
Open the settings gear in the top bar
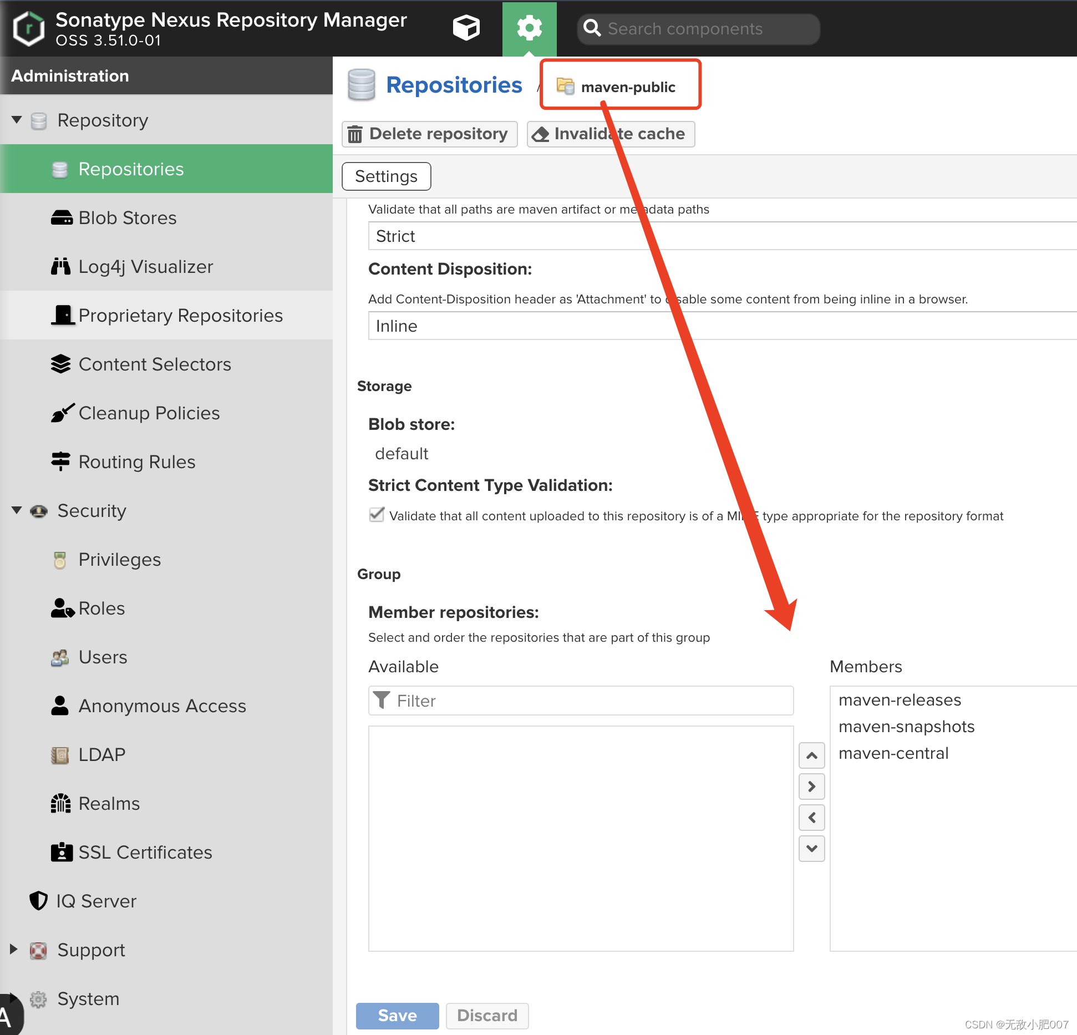pyautogui.click(x=529, y=28)
